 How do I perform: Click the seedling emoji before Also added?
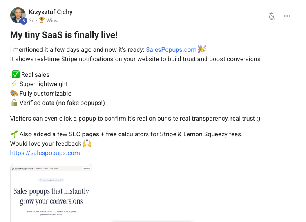[x=14, y=134]
